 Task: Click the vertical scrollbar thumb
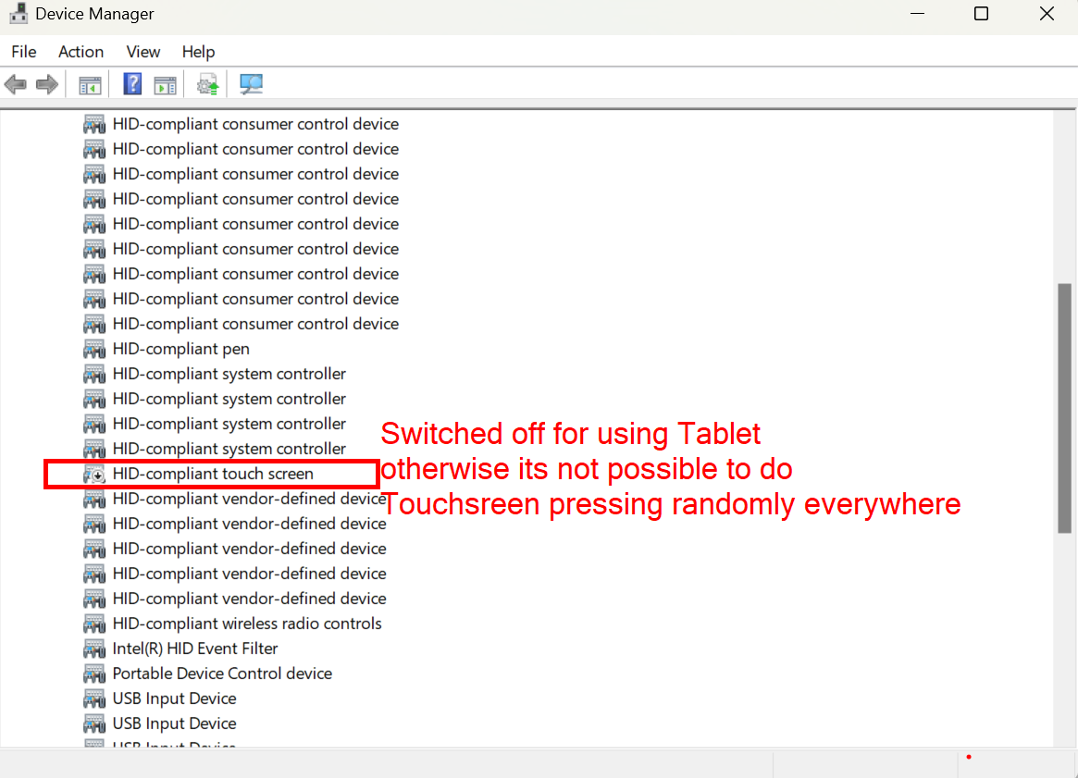click(1064, 407)
